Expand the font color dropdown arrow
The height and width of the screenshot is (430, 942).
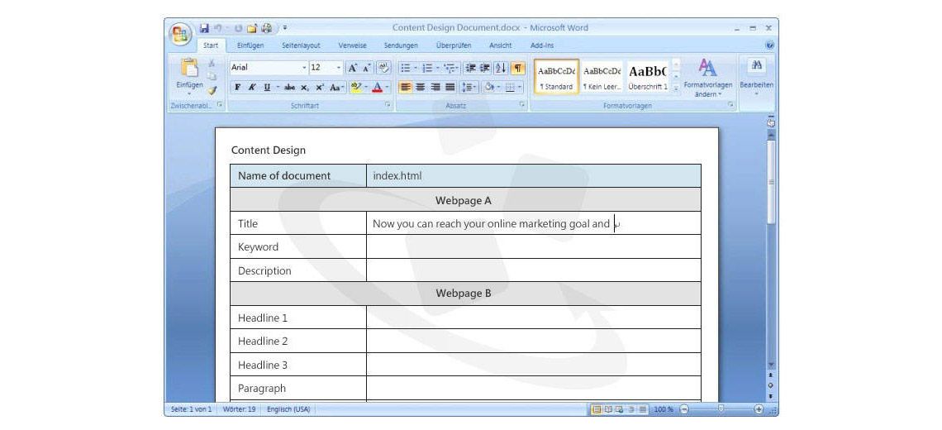tap(388, 87)
